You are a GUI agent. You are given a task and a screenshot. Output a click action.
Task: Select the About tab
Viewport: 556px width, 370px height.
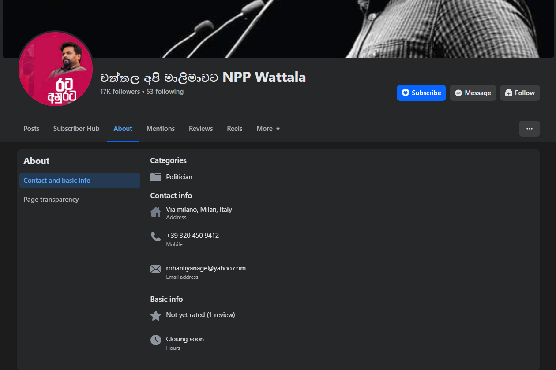tap(123, 129)
